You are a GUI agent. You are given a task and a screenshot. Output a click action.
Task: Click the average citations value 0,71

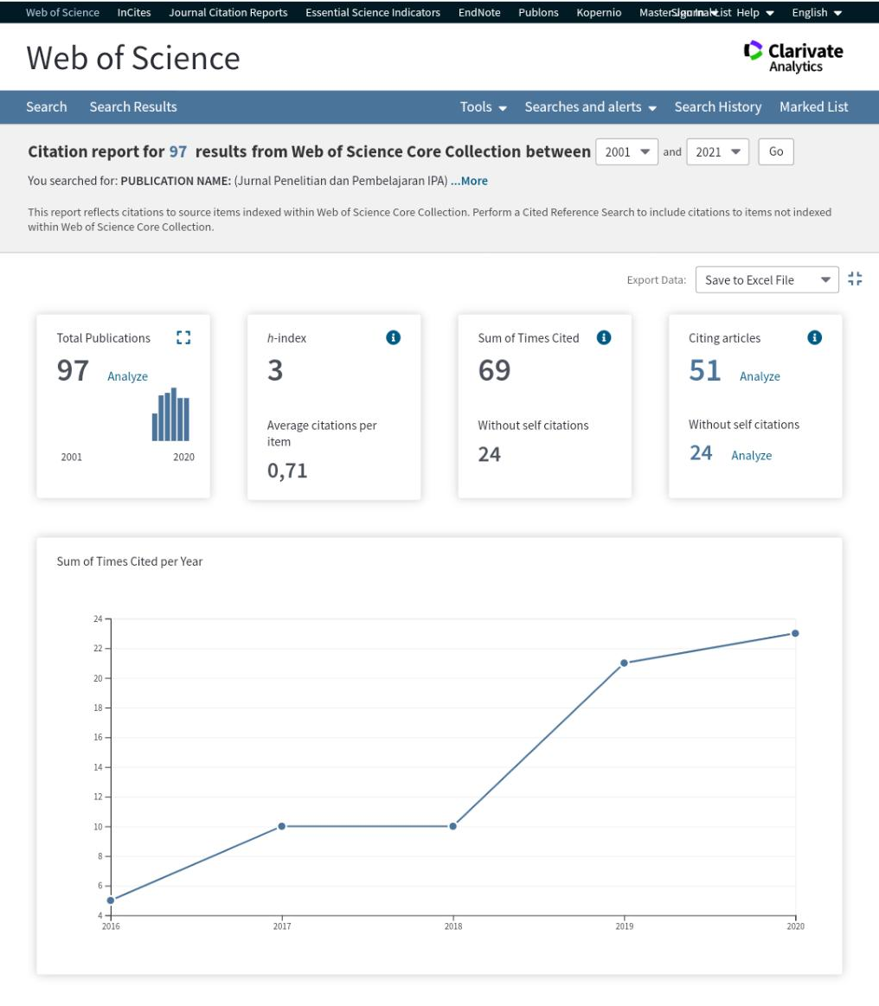[x=287, y=471]
